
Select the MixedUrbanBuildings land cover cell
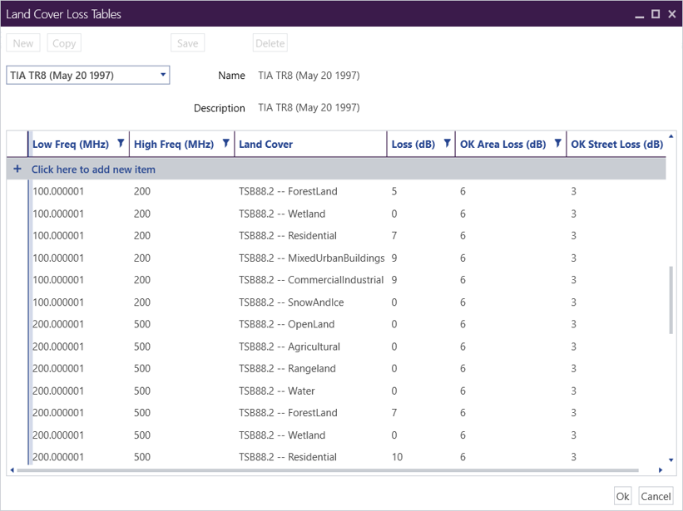(x=311, y=258)
